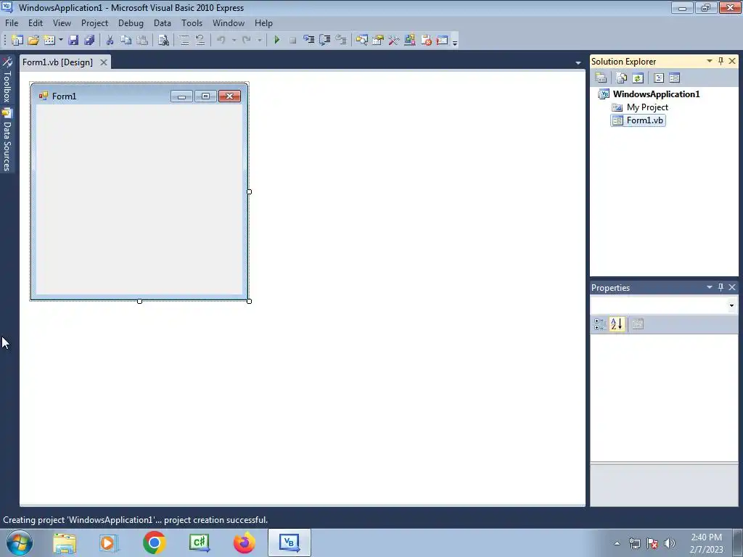This screenshot has height=557, width=743.
Task: Click the grayed Property Pages icon in Properties panel
Action: 638,324
